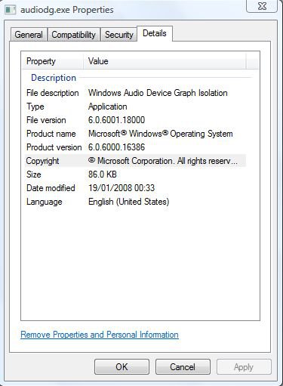This screenshot has width=283, height=386.
Task: Click value Windows Audio Device Graph Isolation
Action: point(158,93)
